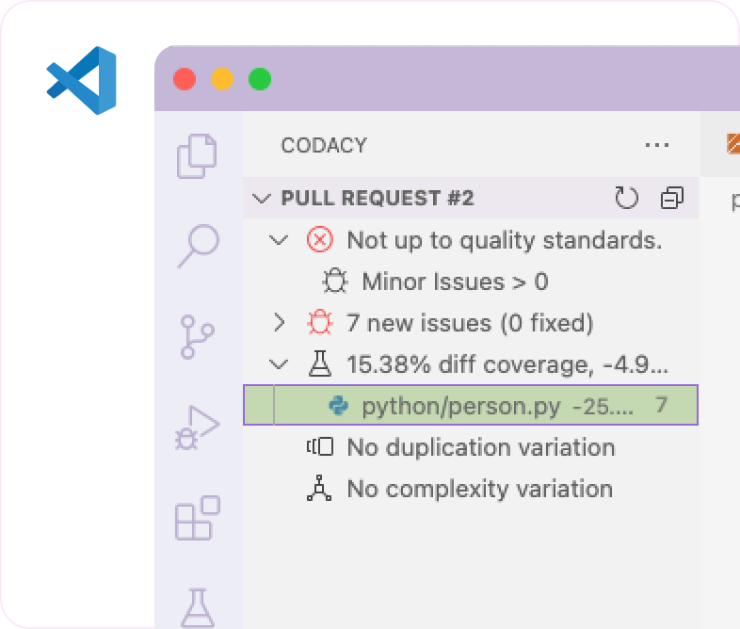
Task: Click the refresh pull request icon
Action: pos(626,198)
